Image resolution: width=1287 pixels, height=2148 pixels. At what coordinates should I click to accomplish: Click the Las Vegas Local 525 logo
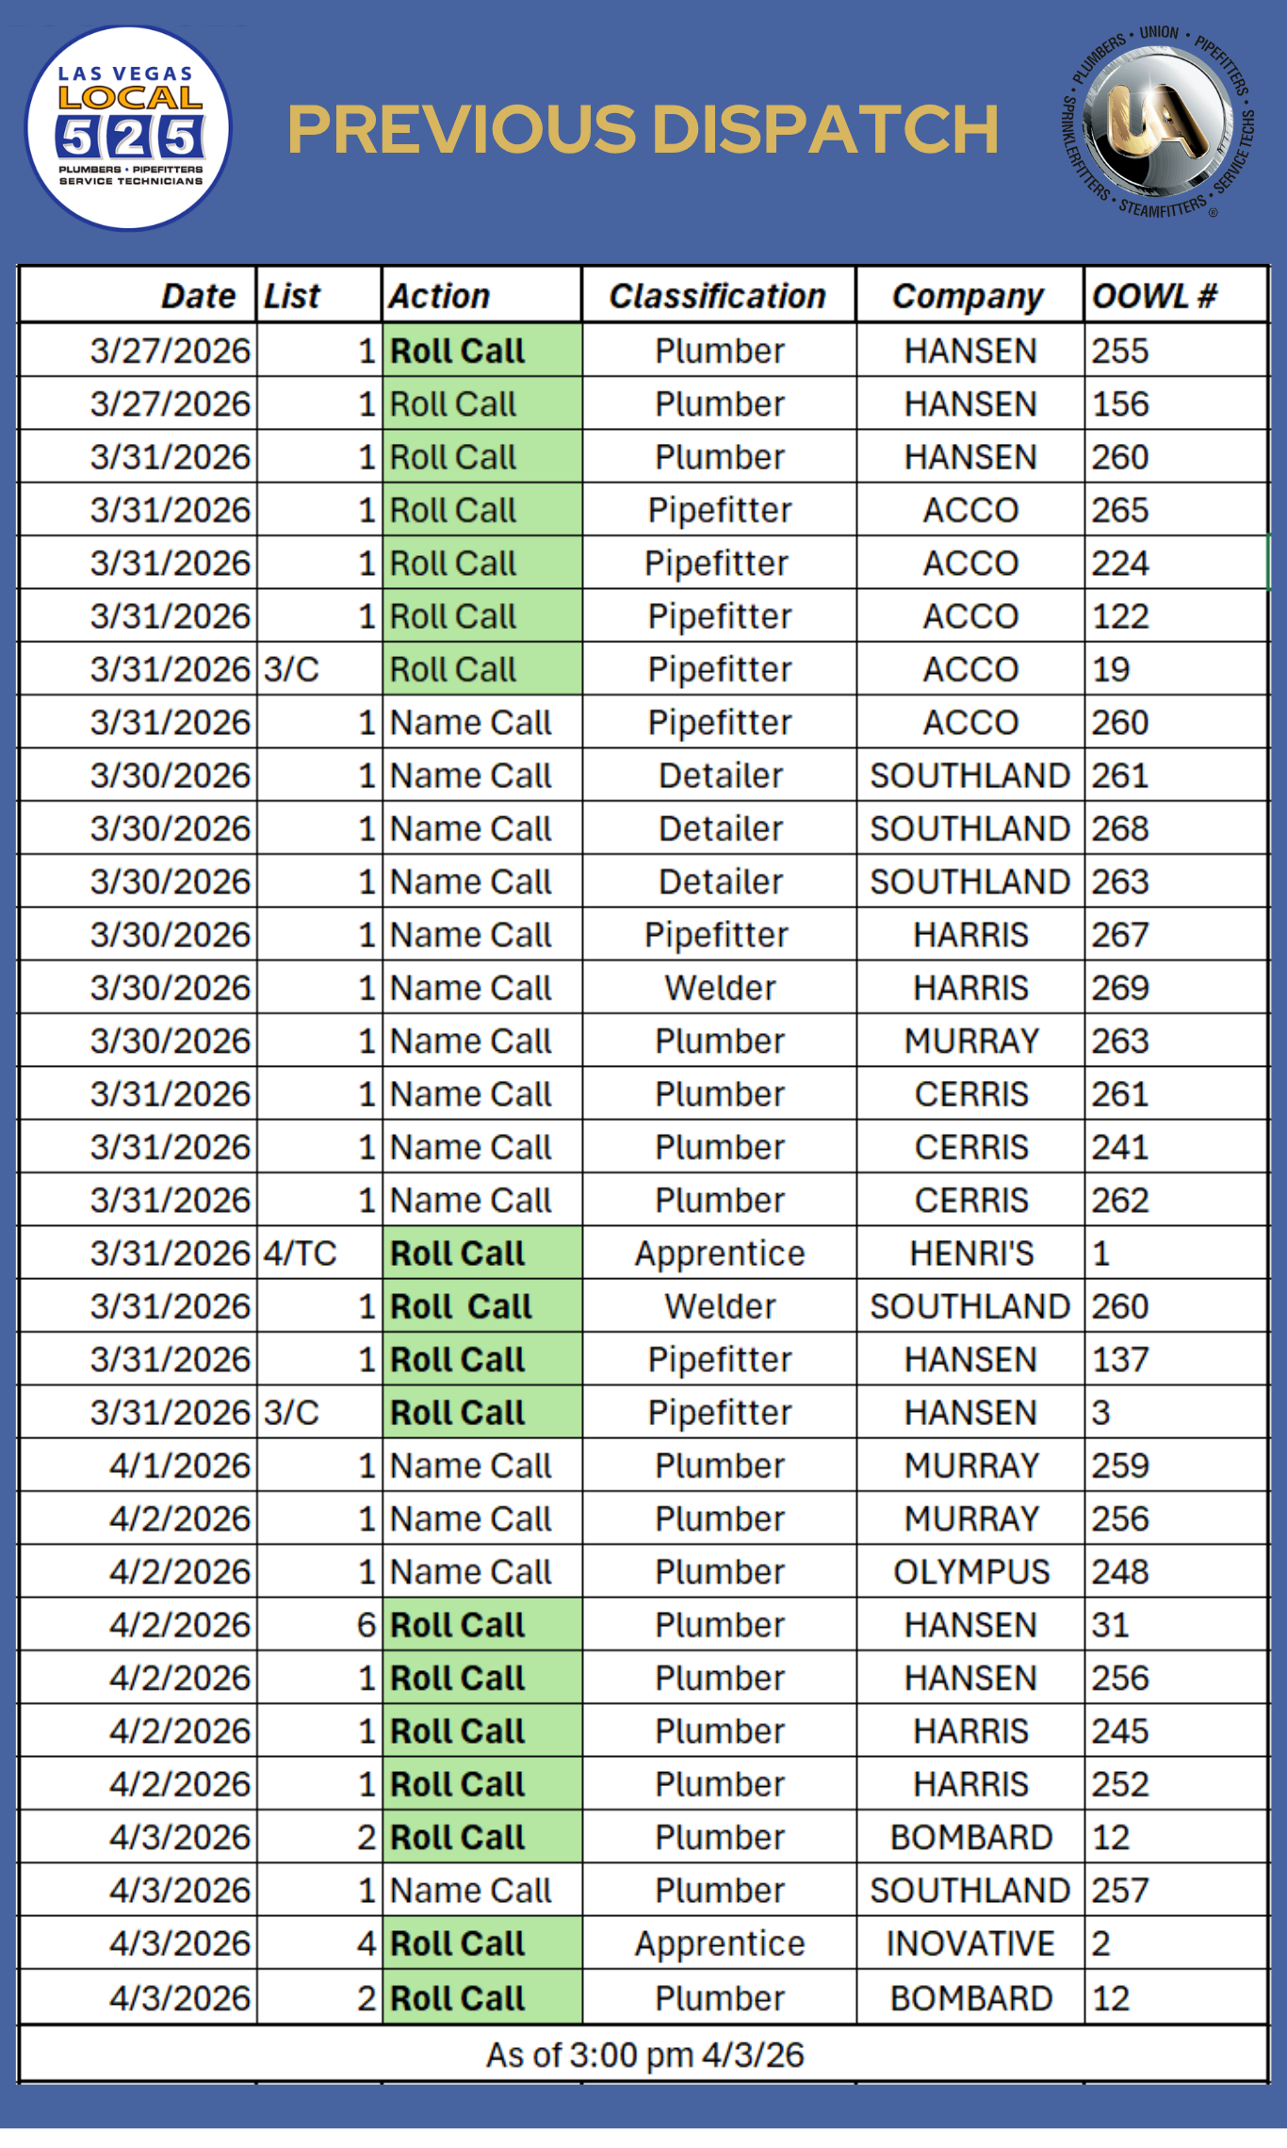click(128, 128)
